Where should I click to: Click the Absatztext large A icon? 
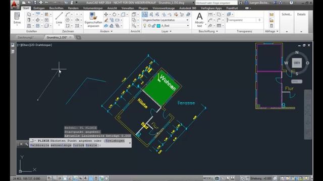[x=199, y=17]
